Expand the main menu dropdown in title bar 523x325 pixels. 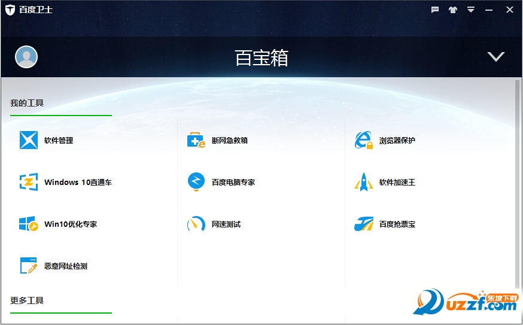point(471,10)
